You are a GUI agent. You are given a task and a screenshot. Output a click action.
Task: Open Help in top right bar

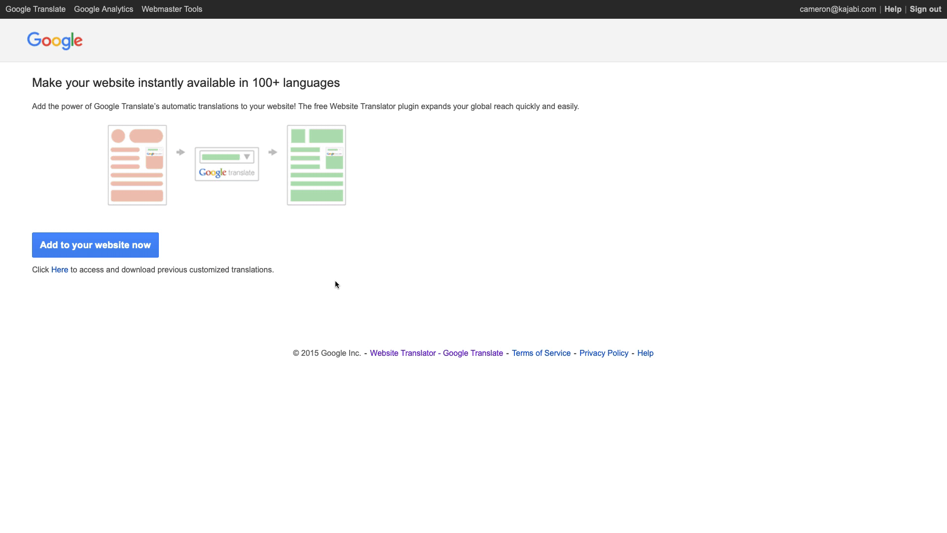[893, 9]
